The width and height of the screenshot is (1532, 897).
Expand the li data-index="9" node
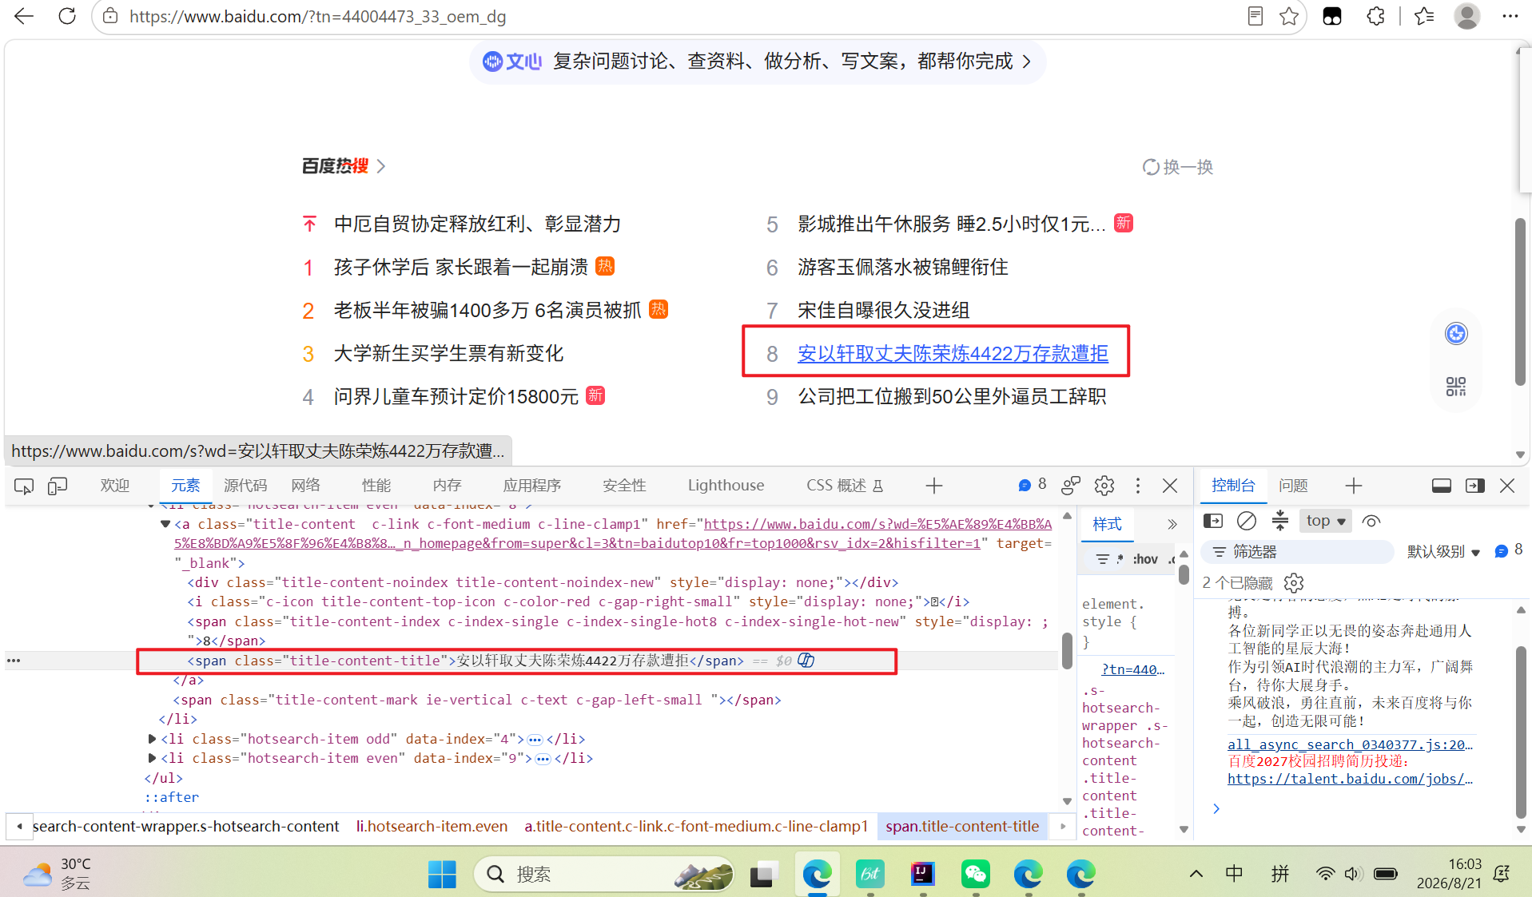pyautogui.click(x=152, y=758)
